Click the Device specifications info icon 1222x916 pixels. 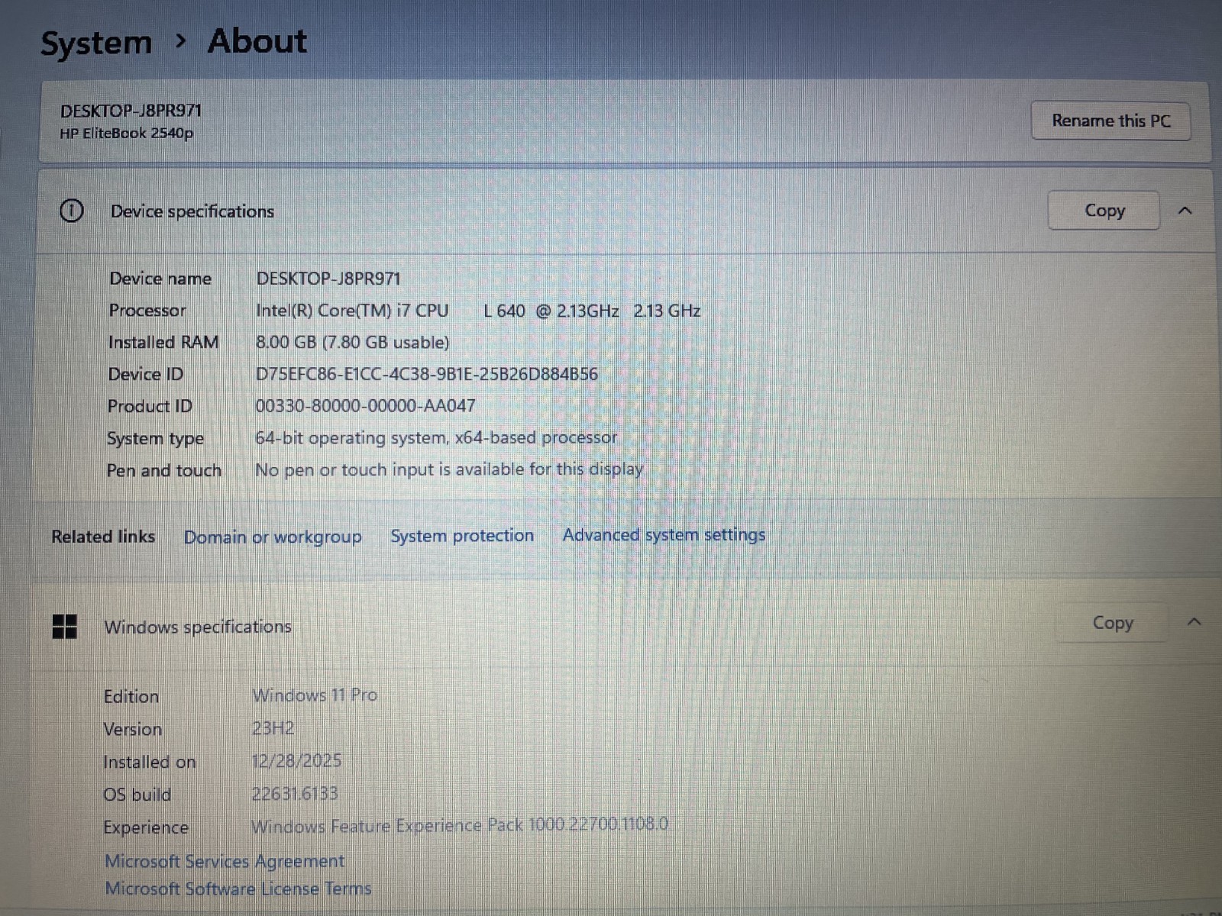pos(71,211)
